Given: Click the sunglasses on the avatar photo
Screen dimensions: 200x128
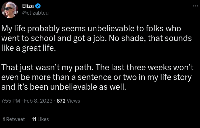Looking at the screenshot, I should pyautogui.click(x=8, y=9).
